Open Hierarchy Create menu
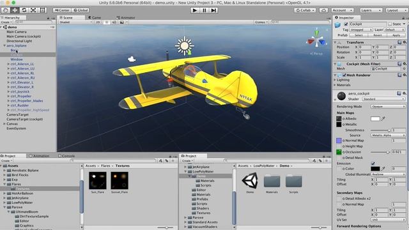This screenshot has width=409, height=230. click(6, 22)
